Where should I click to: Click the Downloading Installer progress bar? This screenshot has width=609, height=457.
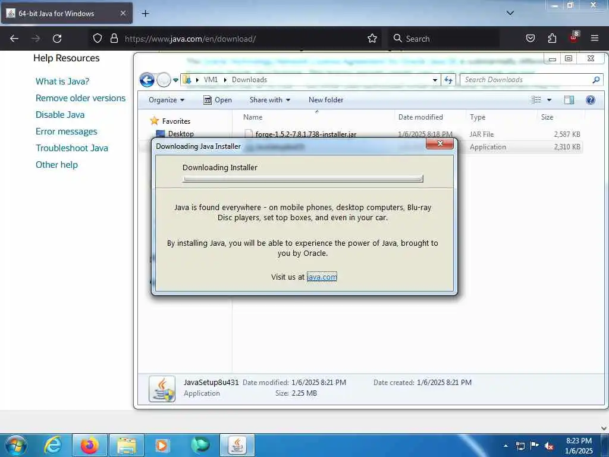click(303, 179)
